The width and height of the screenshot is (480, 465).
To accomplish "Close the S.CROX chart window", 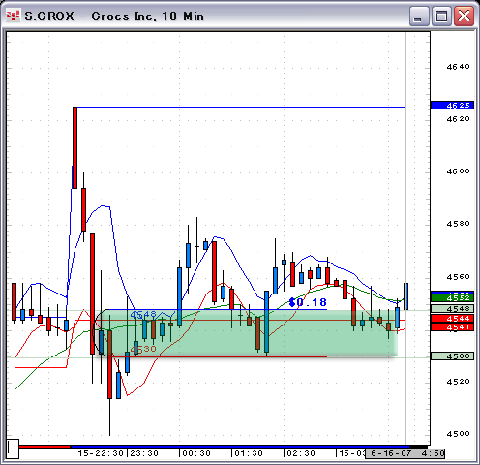I will tap(464, 15).
